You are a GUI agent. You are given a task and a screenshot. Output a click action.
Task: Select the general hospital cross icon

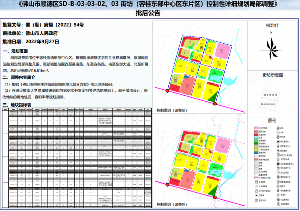[x=278, y=151]
